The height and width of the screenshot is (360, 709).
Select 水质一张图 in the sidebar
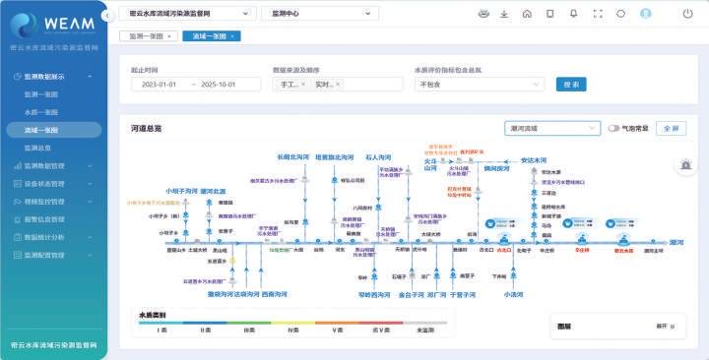coord(41,112)
